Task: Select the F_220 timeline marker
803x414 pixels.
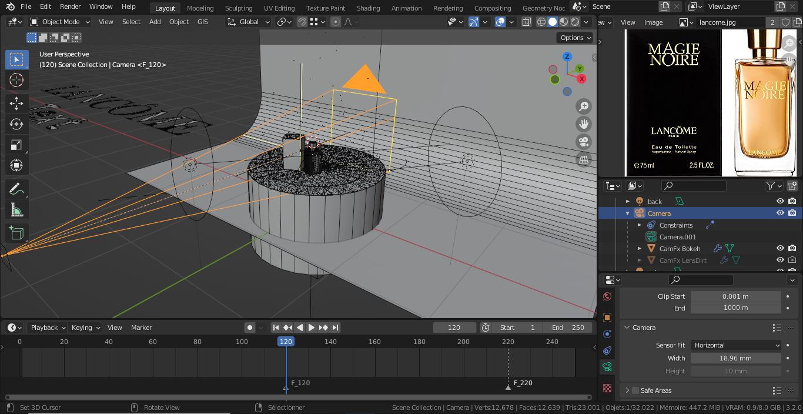Action: tap(508, 386)
